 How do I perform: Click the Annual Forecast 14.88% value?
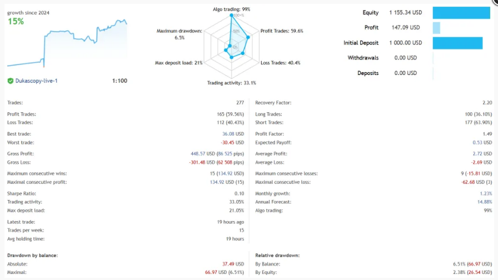pos(484,202)
